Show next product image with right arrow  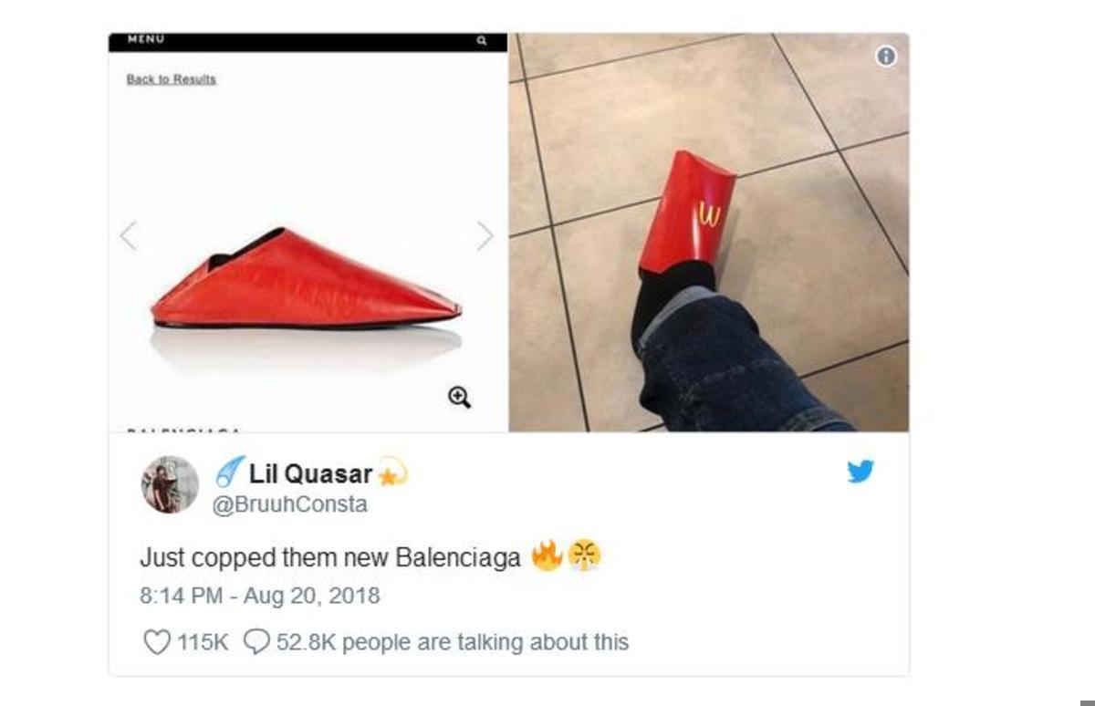(485, 236)
